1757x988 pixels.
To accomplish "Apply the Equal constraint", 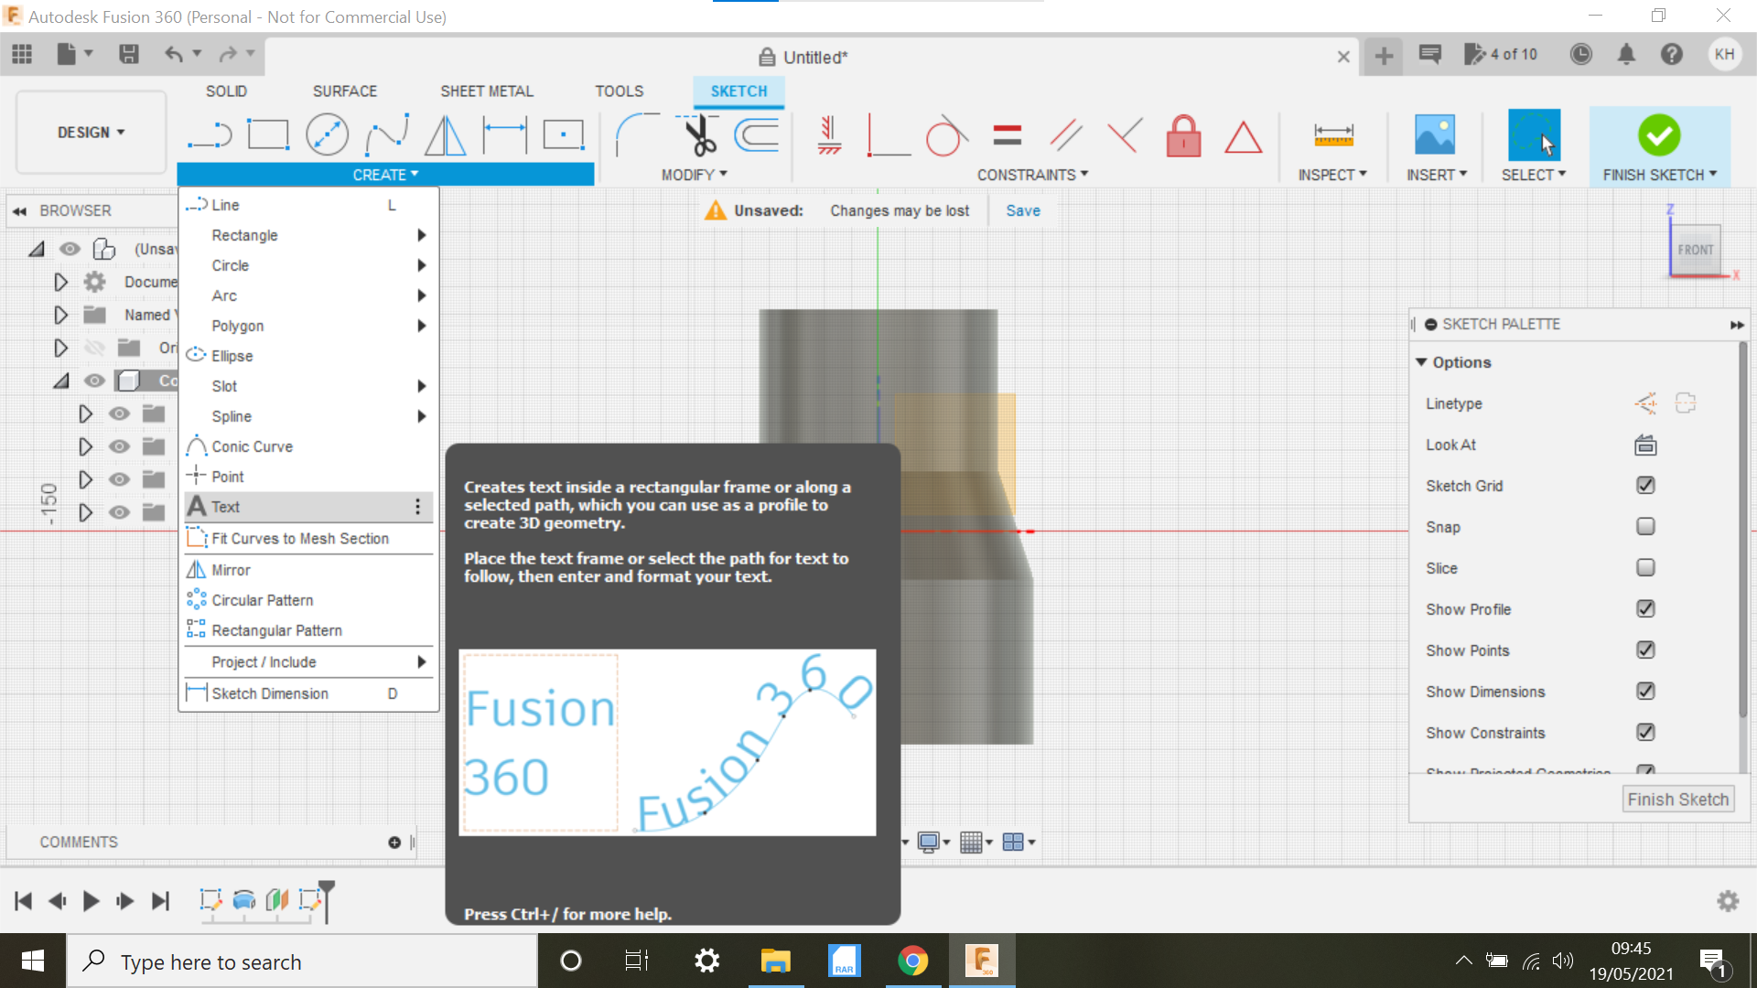I will click(1007, 135).
